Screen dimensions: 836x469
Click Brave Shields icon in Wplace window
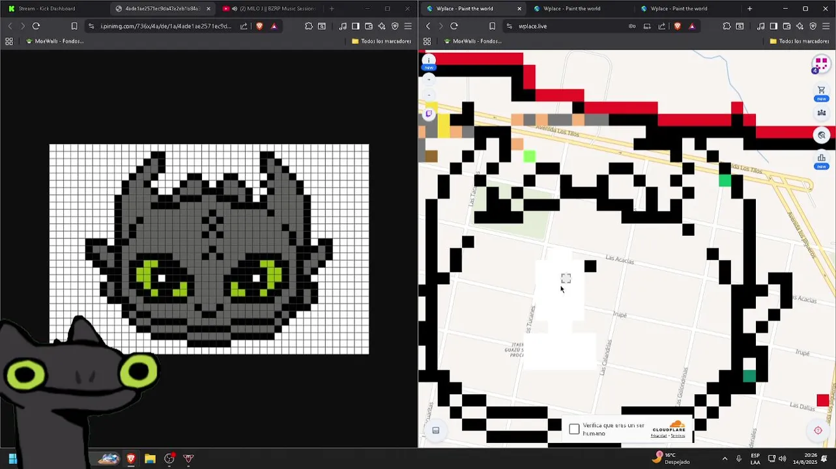(677, 26)
